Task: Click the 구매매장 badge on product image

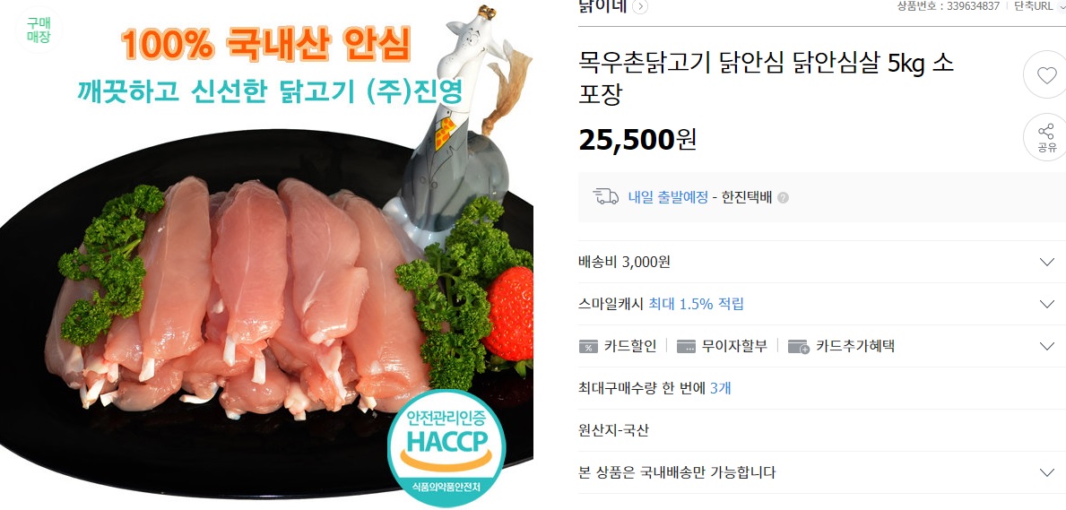Action: point(39,30)
